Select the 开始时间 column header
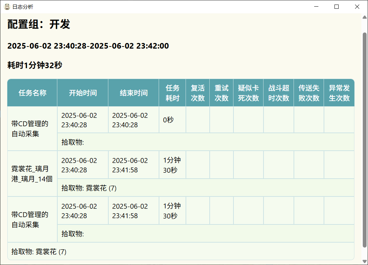368x265 pixels. [83, 93]
